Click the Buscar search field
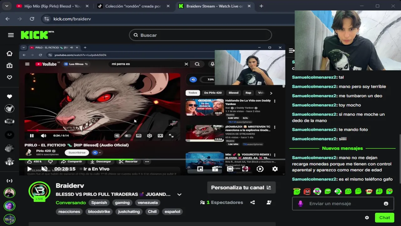 (200, 35)
